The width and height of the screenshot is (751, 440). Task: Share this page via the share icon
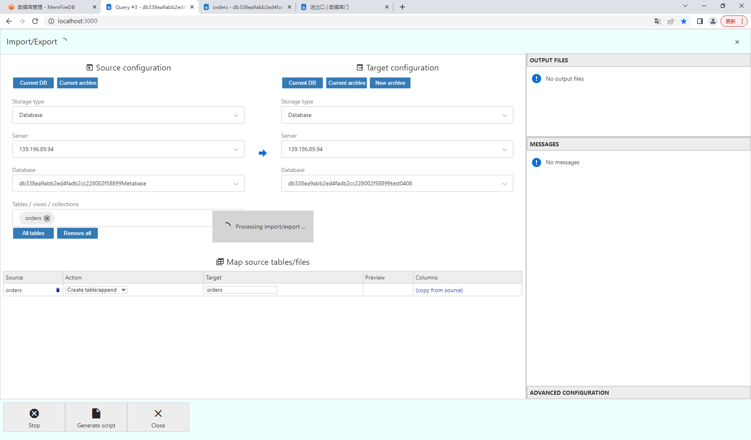point(671,21)
